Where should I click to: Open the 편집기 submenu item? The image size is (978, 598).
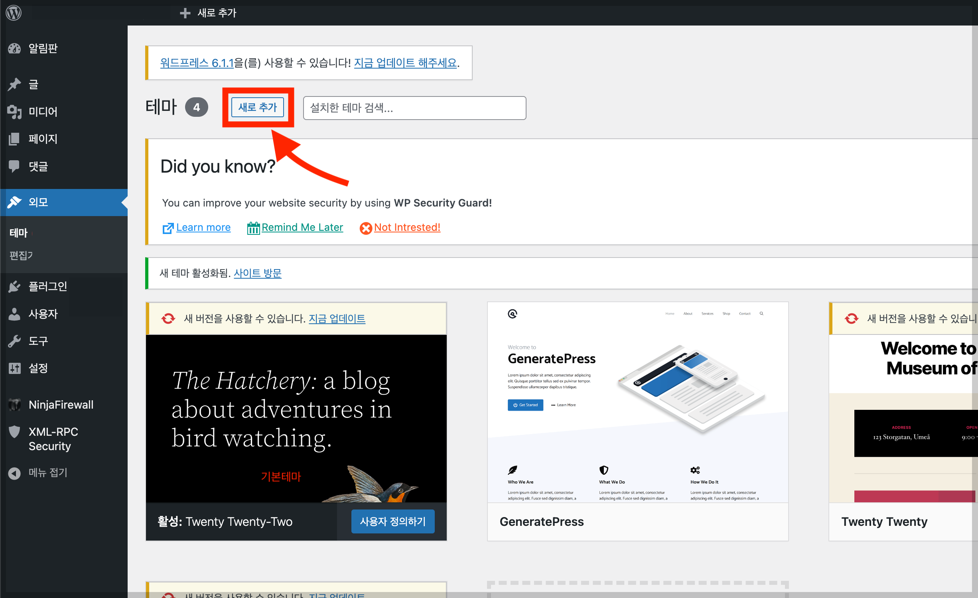coord(21,255)
